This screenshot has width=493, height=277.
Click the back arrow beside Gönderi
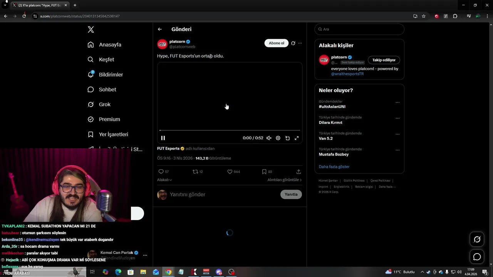click(160, 29)
